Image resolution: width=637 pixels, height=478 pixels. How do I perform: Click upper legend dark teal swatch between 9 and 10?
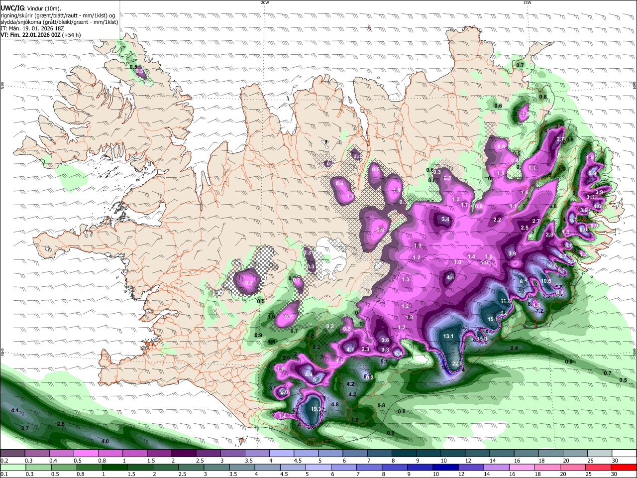(x=428, y=453)
